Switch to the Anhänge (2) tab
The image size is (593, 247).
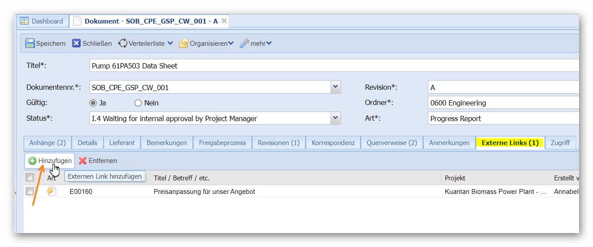tap(47, 143)
